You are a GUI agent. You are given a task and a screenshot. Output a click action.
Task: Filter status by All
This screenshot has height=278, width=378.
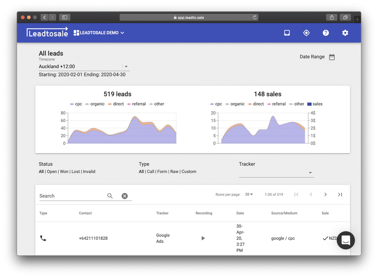[x=41, y=171]
